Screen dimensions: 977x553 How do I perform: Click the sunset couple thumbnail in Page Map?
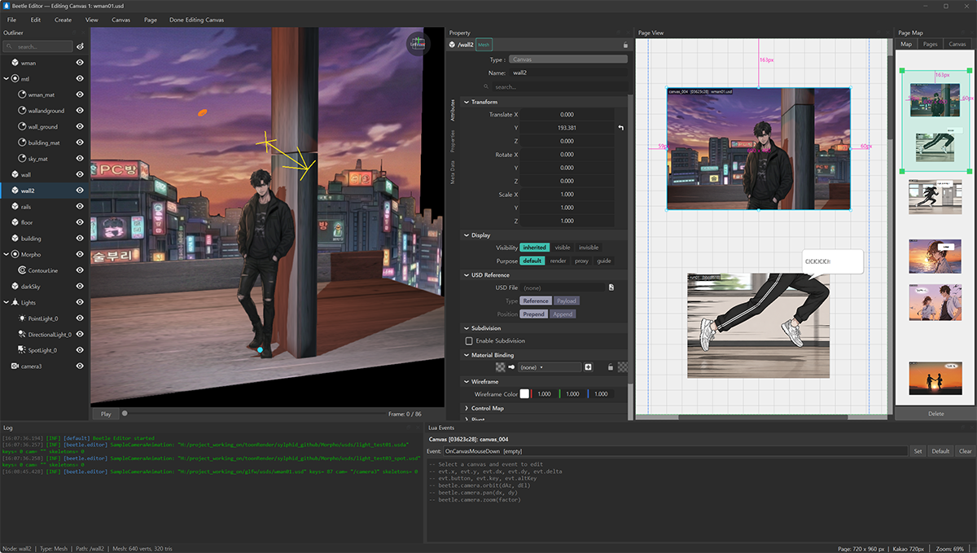(935, 379)
